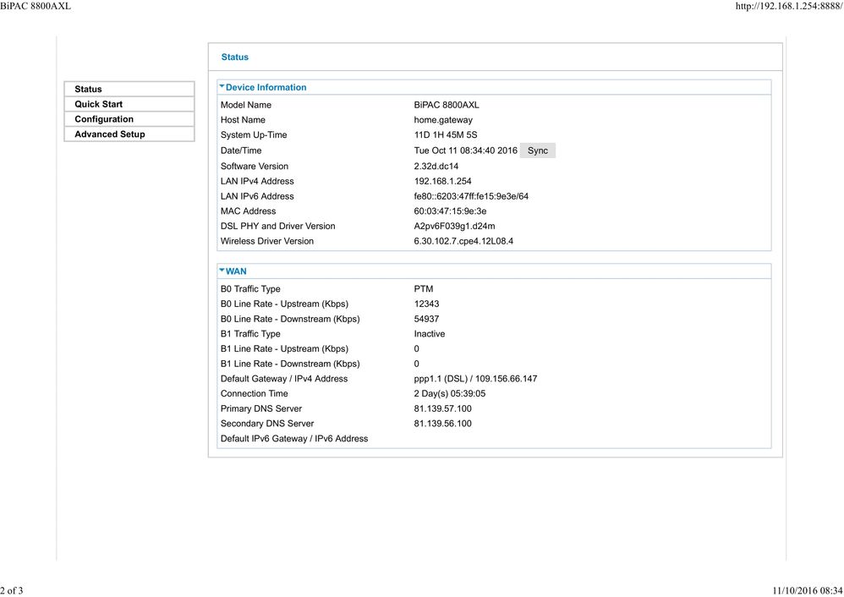Click B0 Traffic Type value PTM

(424, 289)
